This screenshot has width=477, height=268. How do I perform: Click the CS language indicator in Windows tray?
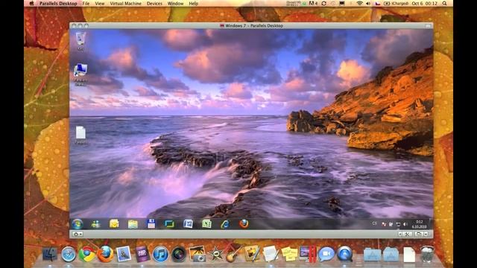[374, 223]
